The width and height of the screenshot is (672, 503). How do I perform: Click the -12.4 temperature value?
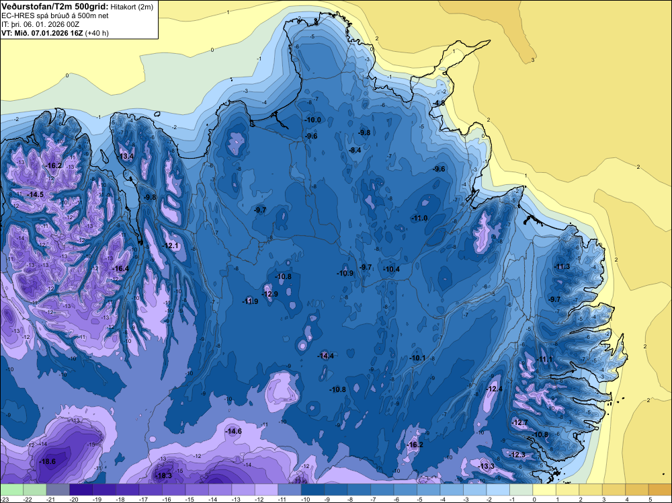494,389
